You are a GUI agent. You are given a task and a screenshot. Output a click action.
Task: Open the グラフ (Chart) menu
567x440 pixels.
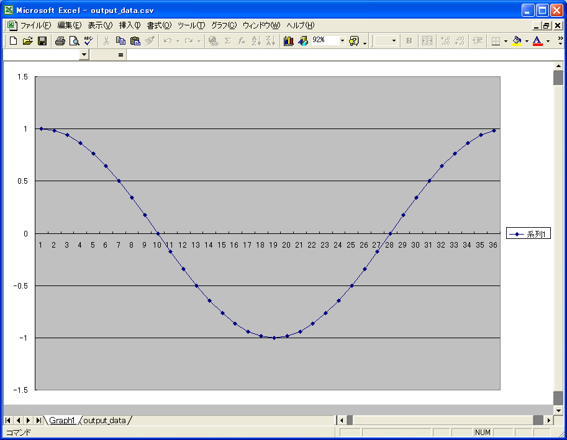click(x=224, y=25)
